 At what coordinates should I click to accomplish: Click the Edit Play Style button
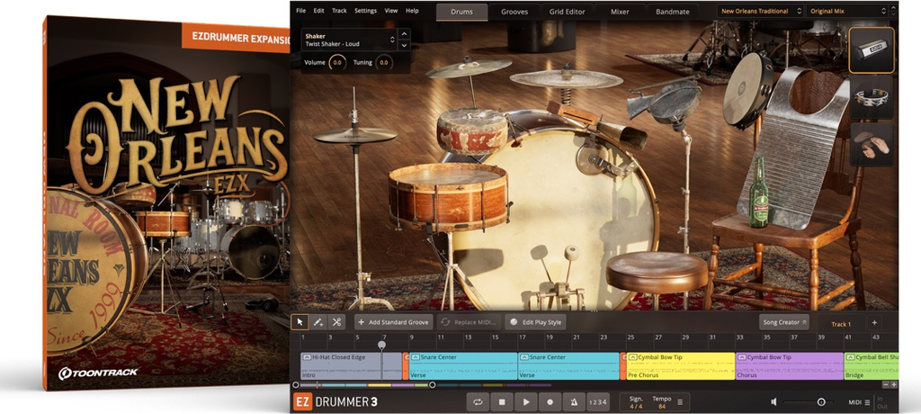click(x=535, y=321)
